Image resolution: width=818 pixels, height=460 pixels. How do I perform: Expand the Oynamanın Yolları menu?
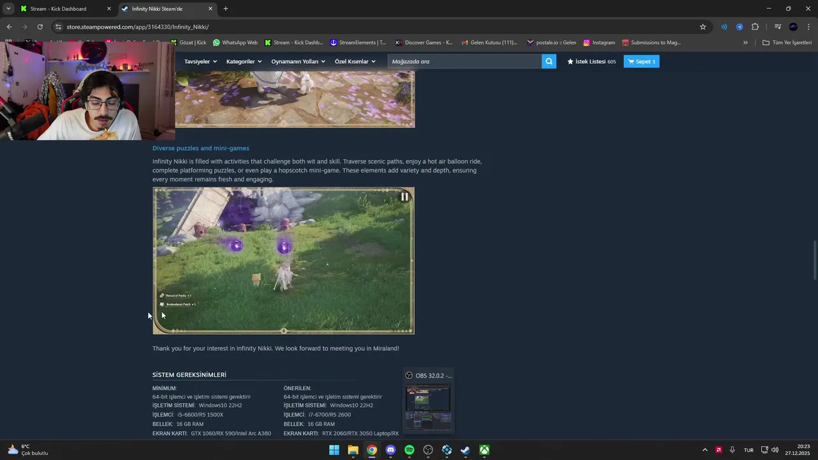298,61
